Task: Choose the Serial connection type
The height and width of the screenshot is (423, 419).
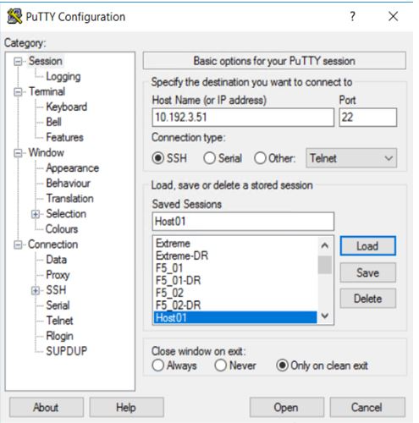Action: [209, 158]
